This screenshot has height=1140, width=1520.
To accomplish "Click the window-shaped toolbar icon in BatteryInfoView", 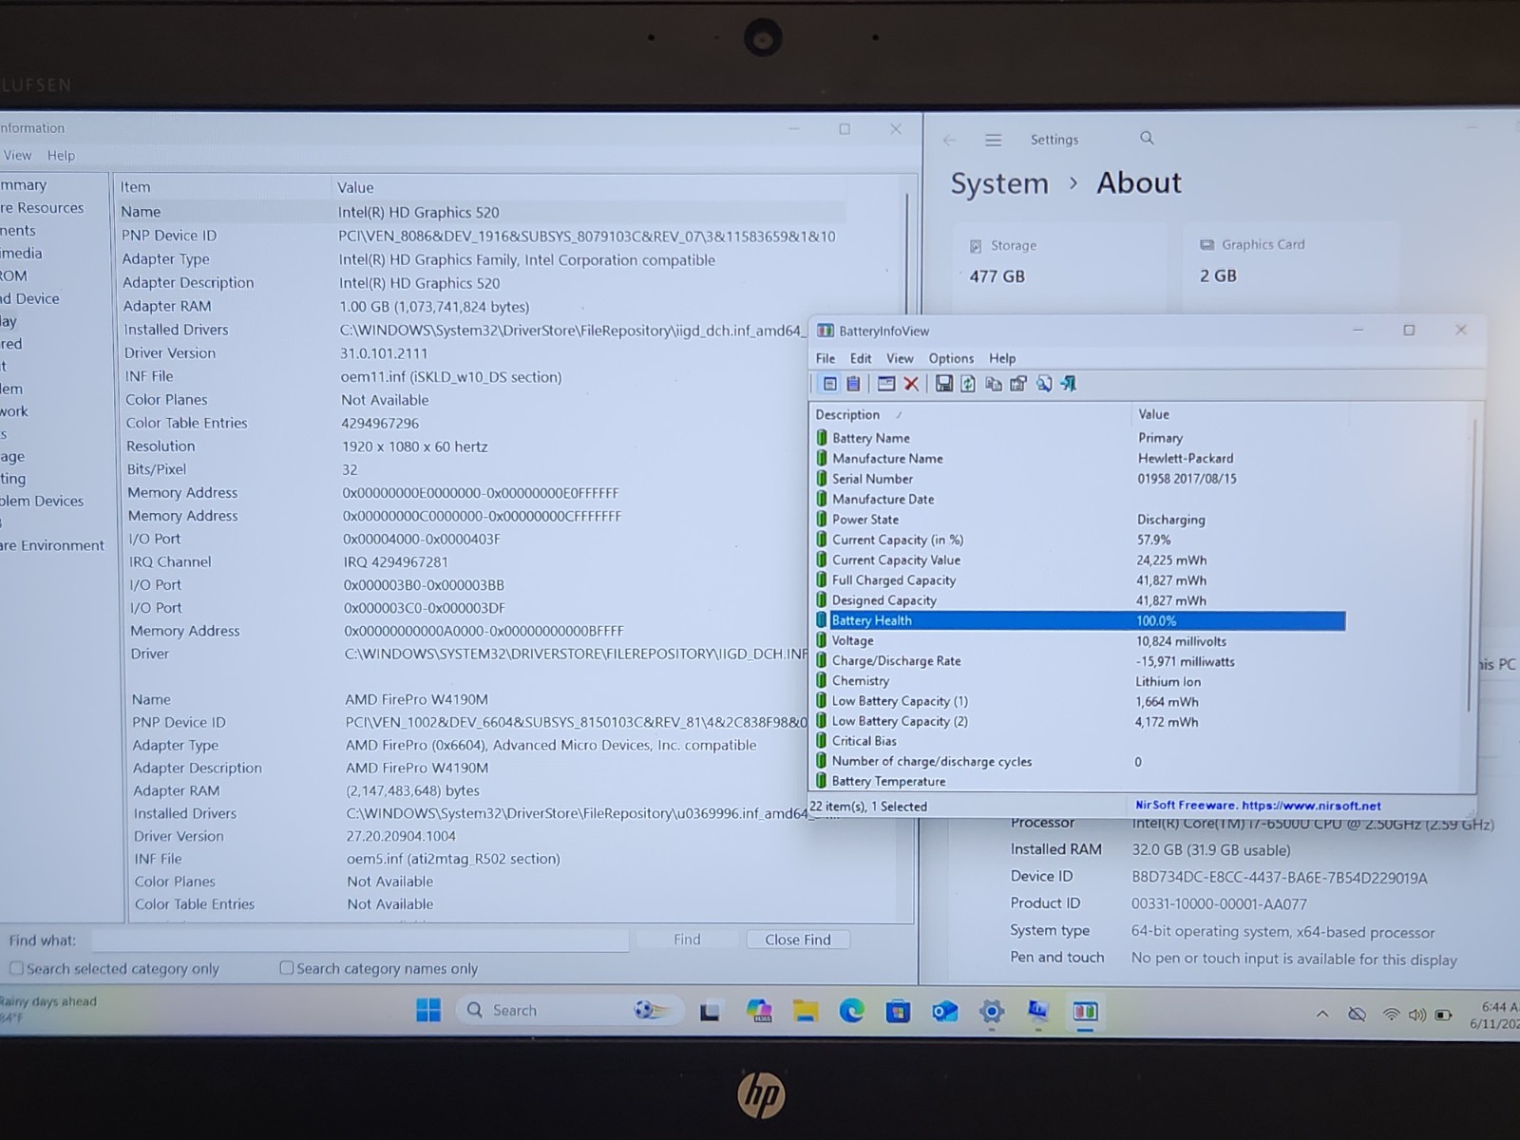I will [885, 384].
